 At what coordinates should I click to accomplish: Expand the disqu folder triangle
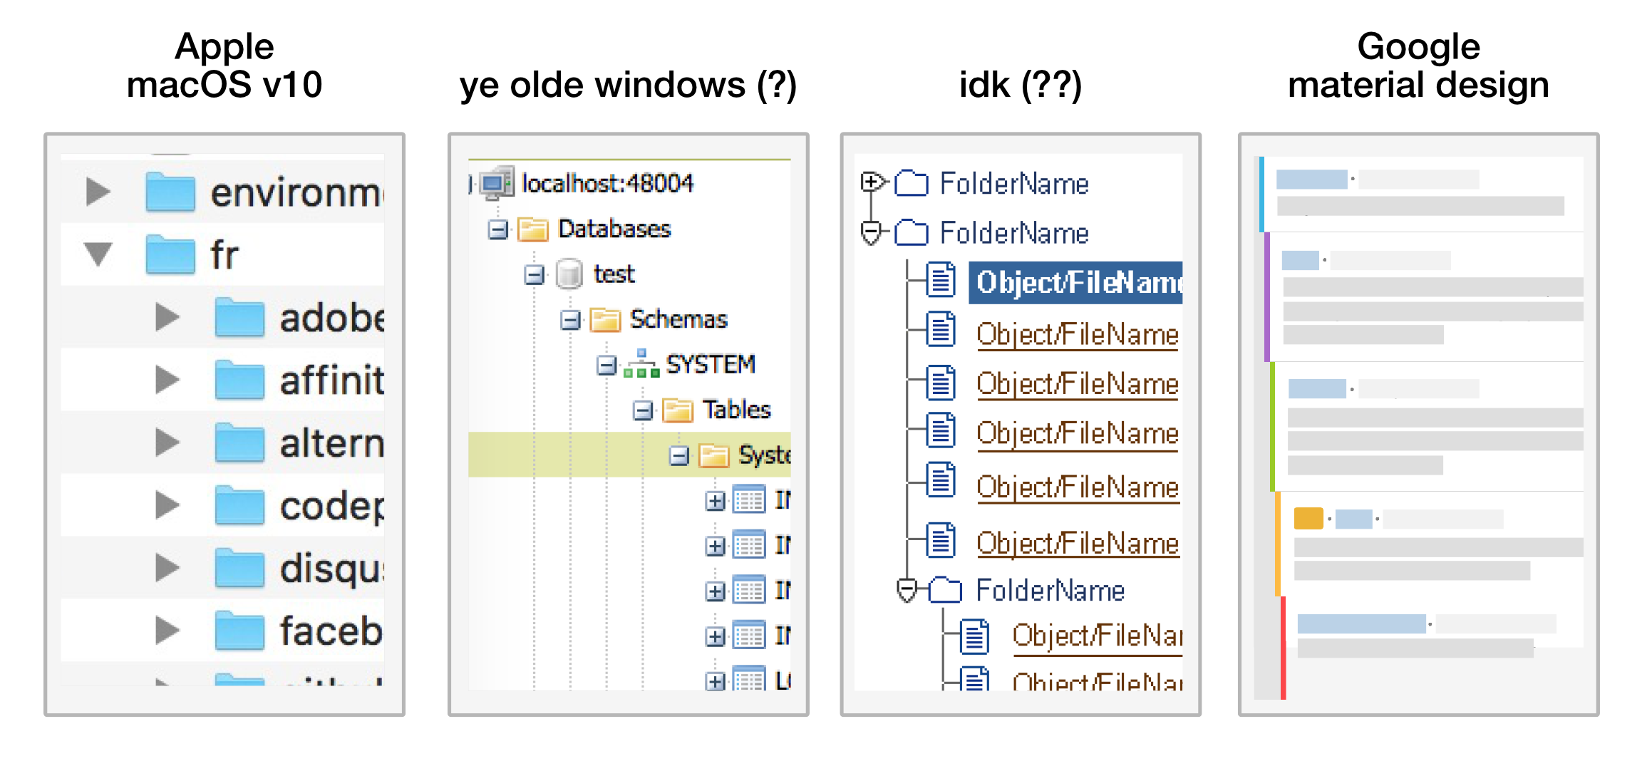(x=167, y=568)
